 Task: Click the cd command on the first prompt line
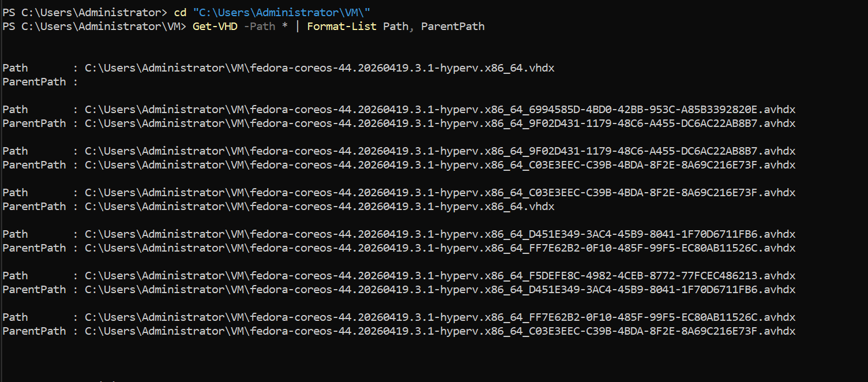tap(180, 12)
